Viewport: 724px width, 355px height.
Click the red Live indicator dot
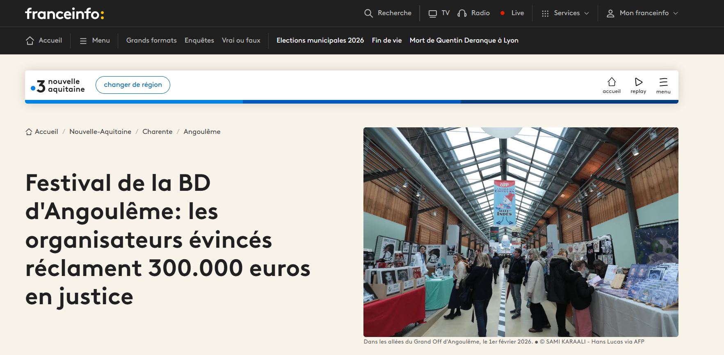pyautogui.click(x=502, y=13)
